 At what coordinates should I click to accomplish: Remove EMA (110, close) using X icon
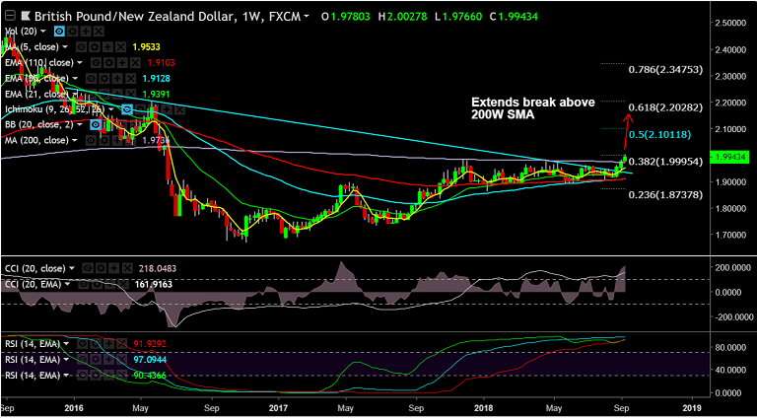[136, 63]
